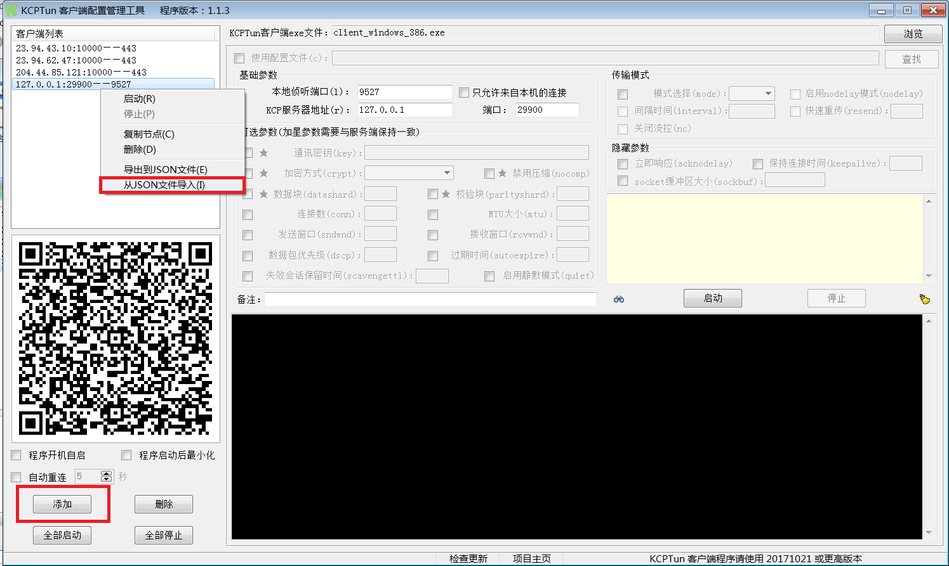Screen dimensions: 949x566
Task: Click the QR code image
Action: (116, 338)
